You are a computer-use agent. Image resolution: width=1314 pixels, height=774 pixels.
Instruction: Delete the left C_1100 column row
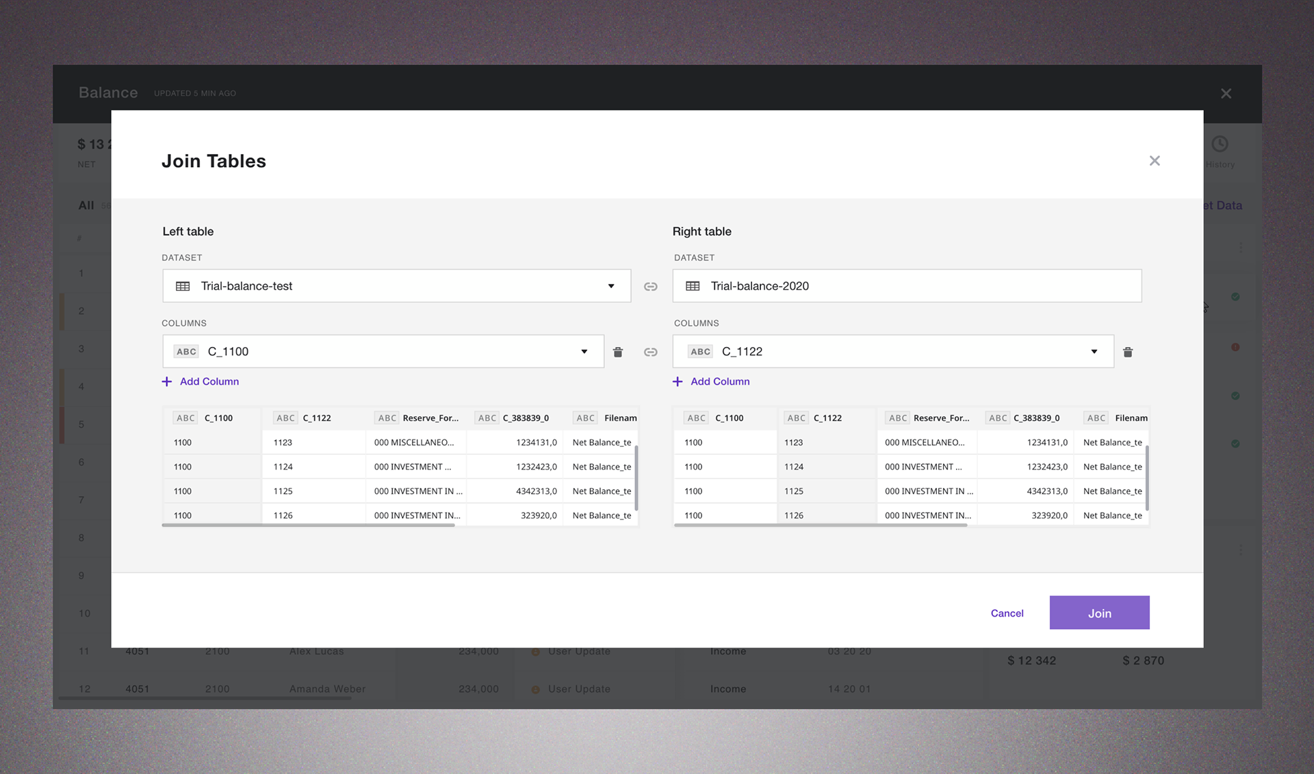(617, 352)
